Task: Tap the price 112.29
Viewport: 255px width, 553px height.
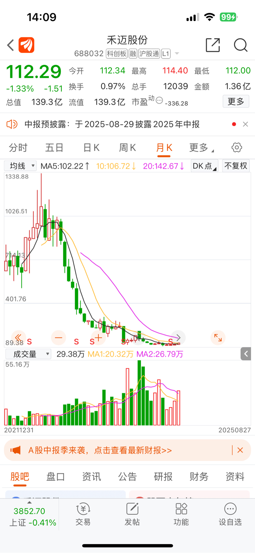Action: click(34, 71)
